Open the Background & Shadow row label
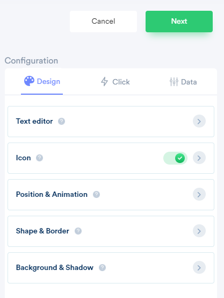The image size is (224, 298). [55, 267]
